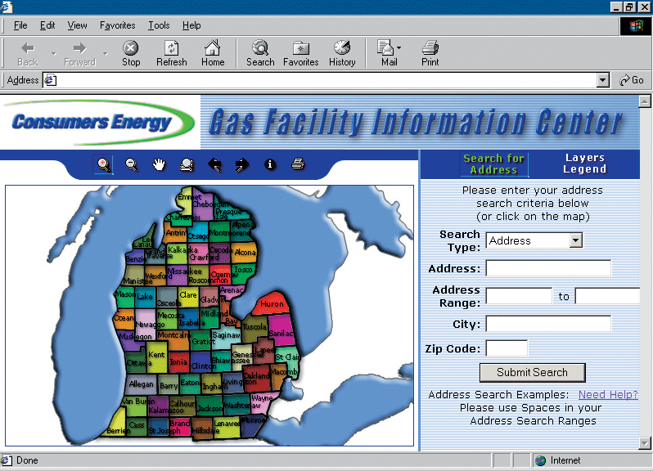653x471 pixels.
Task: Click Tuscola county on the map
Action: click(254, 327)
